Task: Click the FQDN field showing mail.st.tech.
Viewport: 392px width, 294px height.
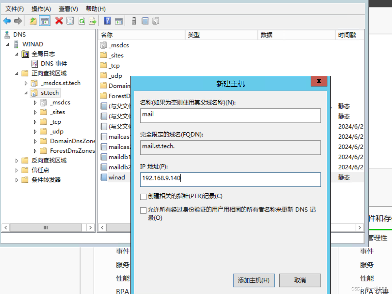Action: click(x=231, y=147)
